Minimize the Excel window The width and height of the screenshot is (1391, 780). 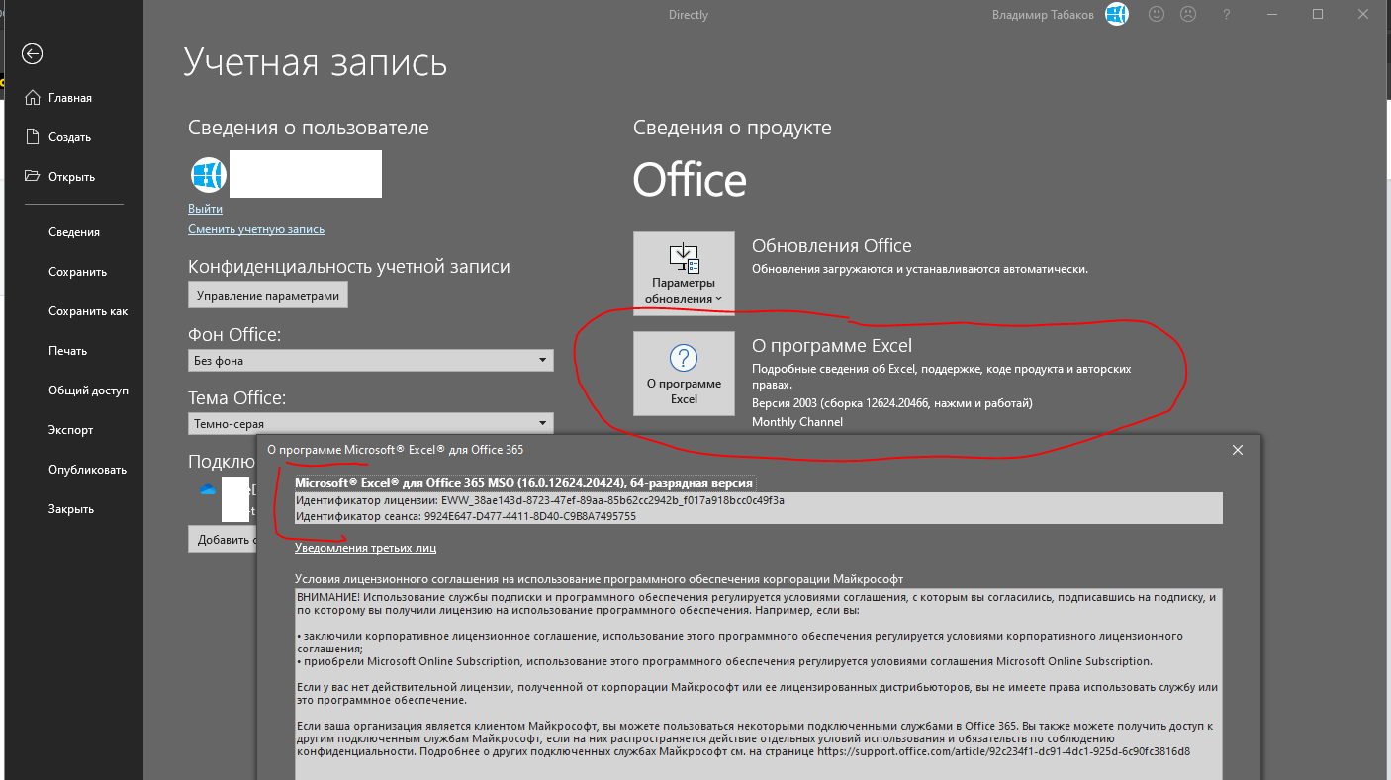(1271, 14)
